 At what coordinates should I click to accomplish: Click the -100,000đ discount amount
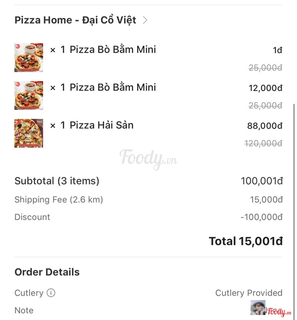[261, 217]
